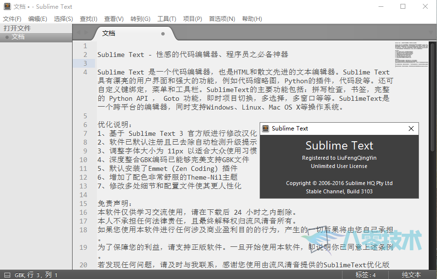The width and height of the screenshot is (437, 279).
Task: Open the 项目(P) menu
Action: click(x=192, y=19)
